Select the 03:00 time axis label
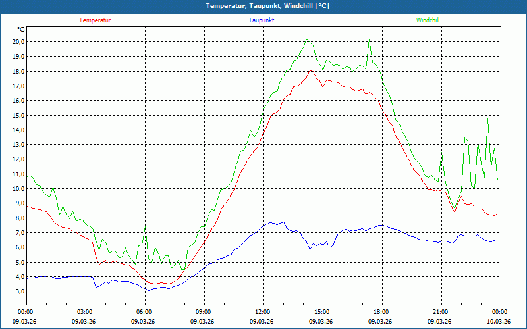Screen dimensions: 527x329 coord(85,312)
